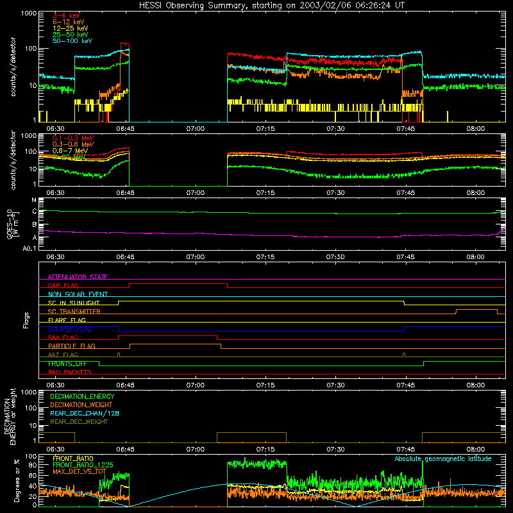Screen dimensions: 513x513
Task: Pick the ECLIPSE_FLAG label
Action: (70, 329)
